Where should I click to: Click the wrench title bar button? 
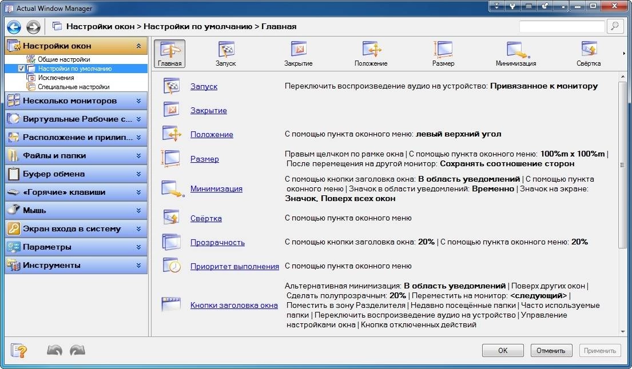512,6
